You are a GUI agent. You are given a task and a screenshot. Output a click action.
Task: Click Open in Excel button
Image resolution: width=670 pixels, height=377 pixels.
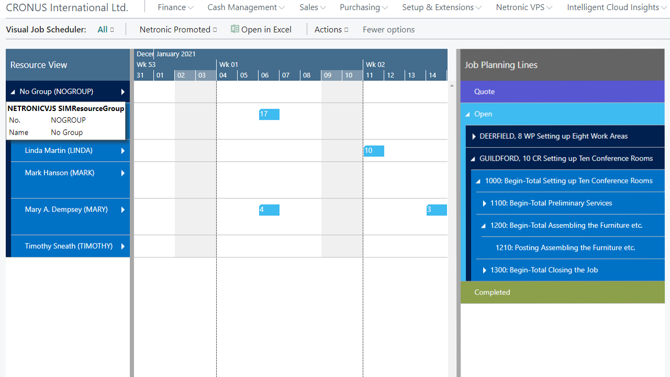(x=261, y=29)
